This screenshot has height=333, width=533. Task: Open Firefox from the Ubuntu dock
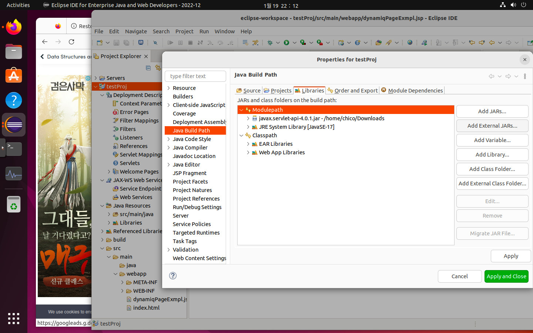14,27
